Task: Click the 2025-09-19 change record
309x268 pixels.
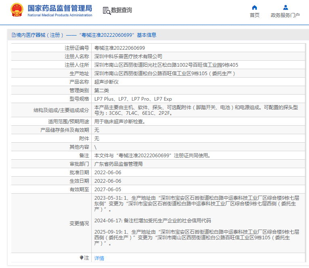Action: point(197,237)
